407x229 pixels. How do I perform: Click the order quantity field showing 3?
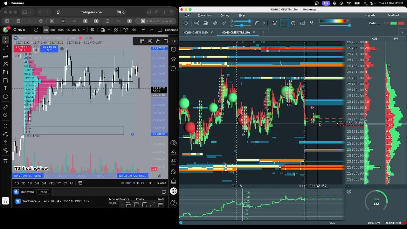click(x=36, y=50)
